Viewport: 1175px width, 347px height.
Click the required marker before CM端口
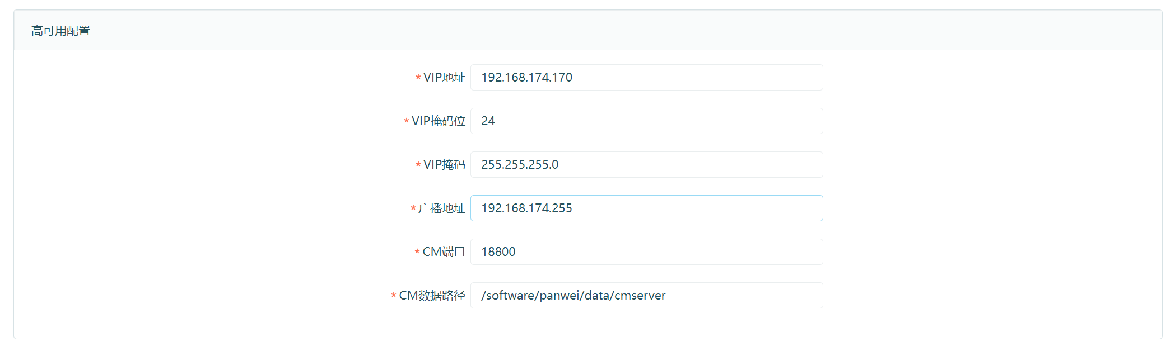click(x=417, y=253)
